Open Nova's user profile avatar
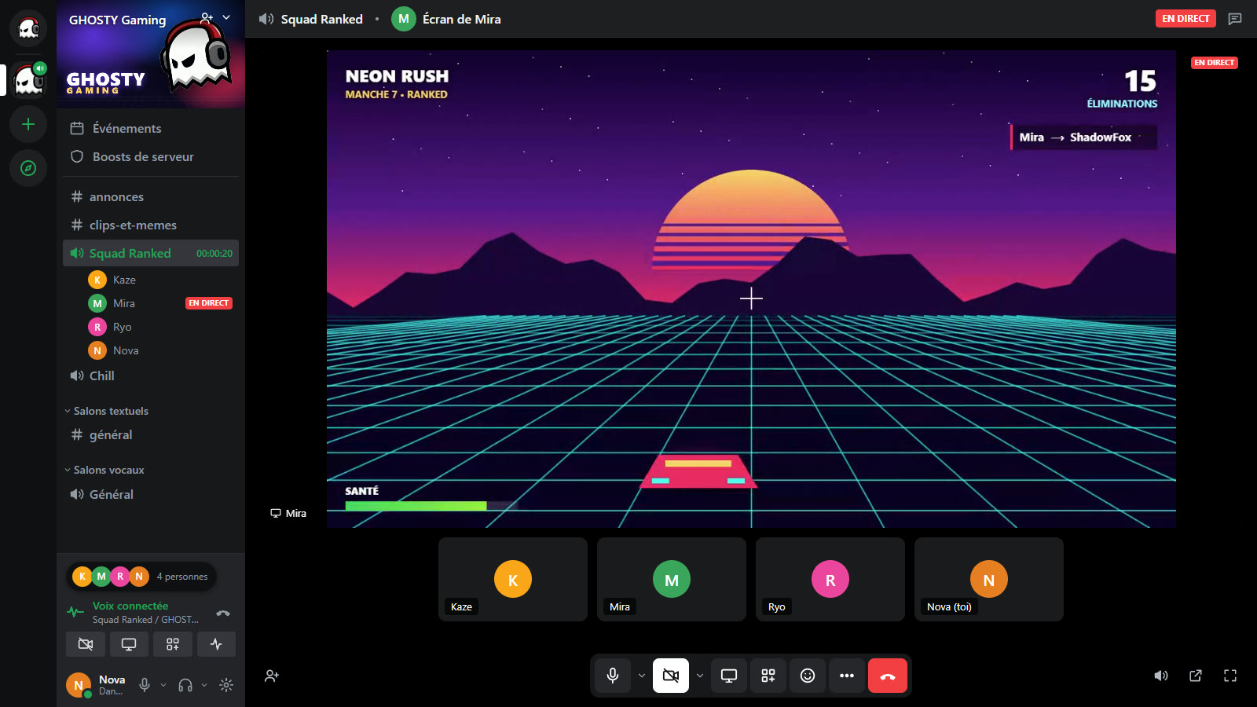Image resolution: width=1257 pixels, height=707 pixels. coord(79,685)
